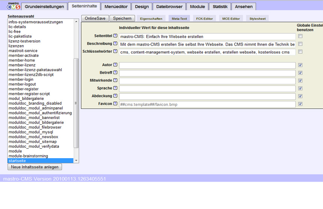The width and height of the screenshot is (323, 209).
Task: Uncheck global setting for Sprache
Action: pyautogui.click(x=300, y=88)
